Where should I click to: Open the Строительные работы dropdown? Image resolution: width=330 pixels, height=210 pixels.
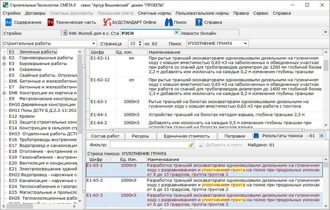tap(94, 44)
